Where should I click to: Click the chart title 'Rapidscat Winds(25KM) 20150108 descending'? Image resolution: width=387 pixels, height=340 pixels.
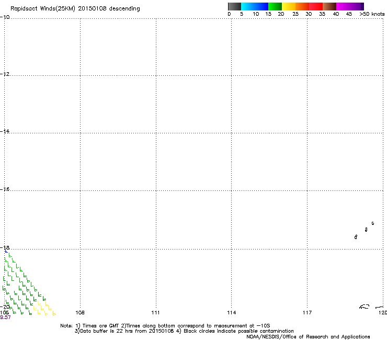click(75, 9)
